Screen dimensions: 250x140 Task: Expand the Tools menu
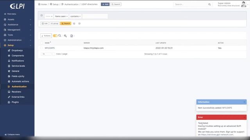coord(17,35)
